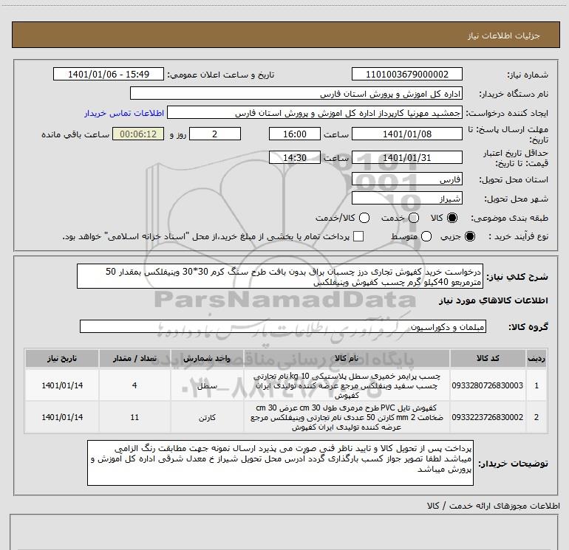Click the validity time field 14:30
Viewport: 569px width, 550px height.
pyautogui.click(x=295, y=158)
